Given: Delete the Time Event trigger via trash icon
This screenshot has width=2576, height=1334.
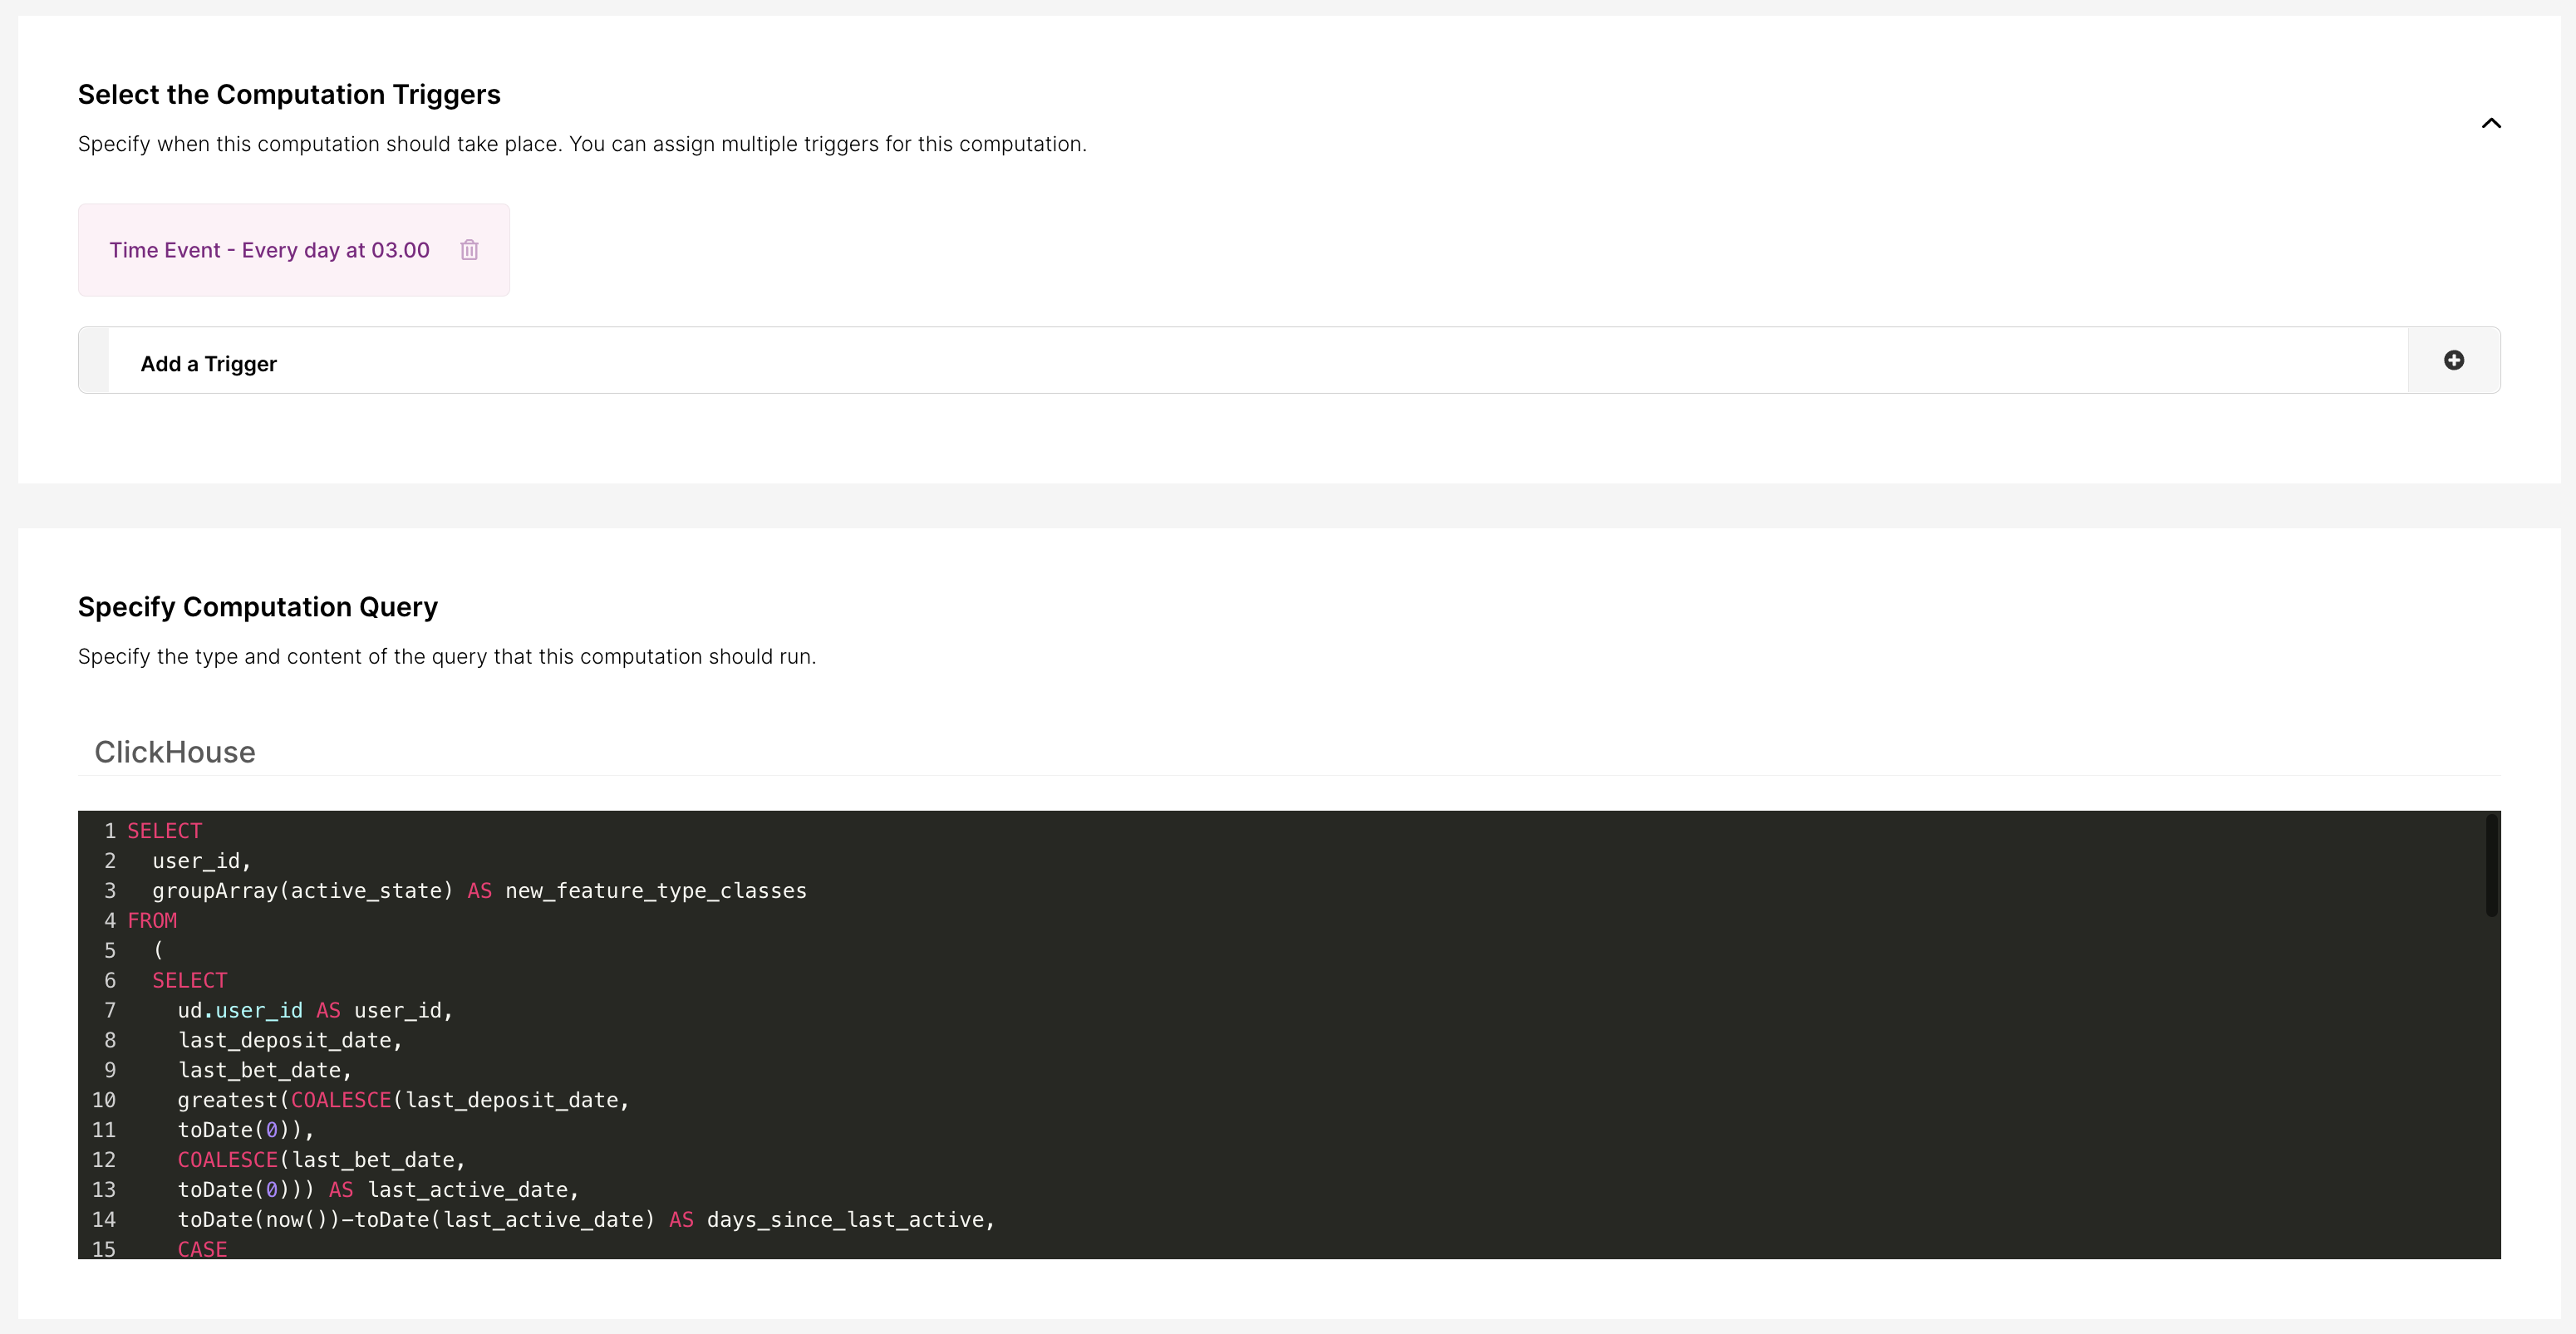Looking at the screenshot, I should (469, 250).
